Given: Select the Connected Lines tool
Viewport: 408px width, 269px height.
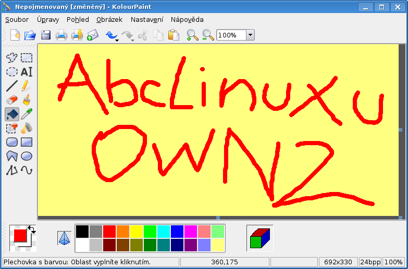Looking at the screenshot, I should pos(11,171).
